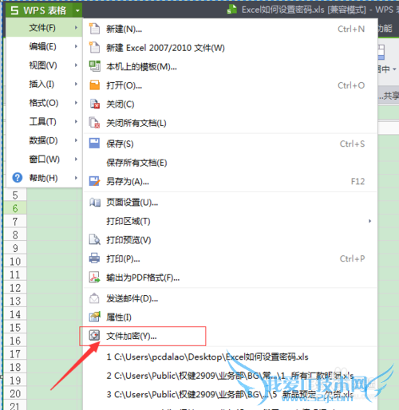Image resolution: width=399 pixels, height=410 pixels.
Task: Expand the 格式(O) submenu arrow
Action: (76, 103)
